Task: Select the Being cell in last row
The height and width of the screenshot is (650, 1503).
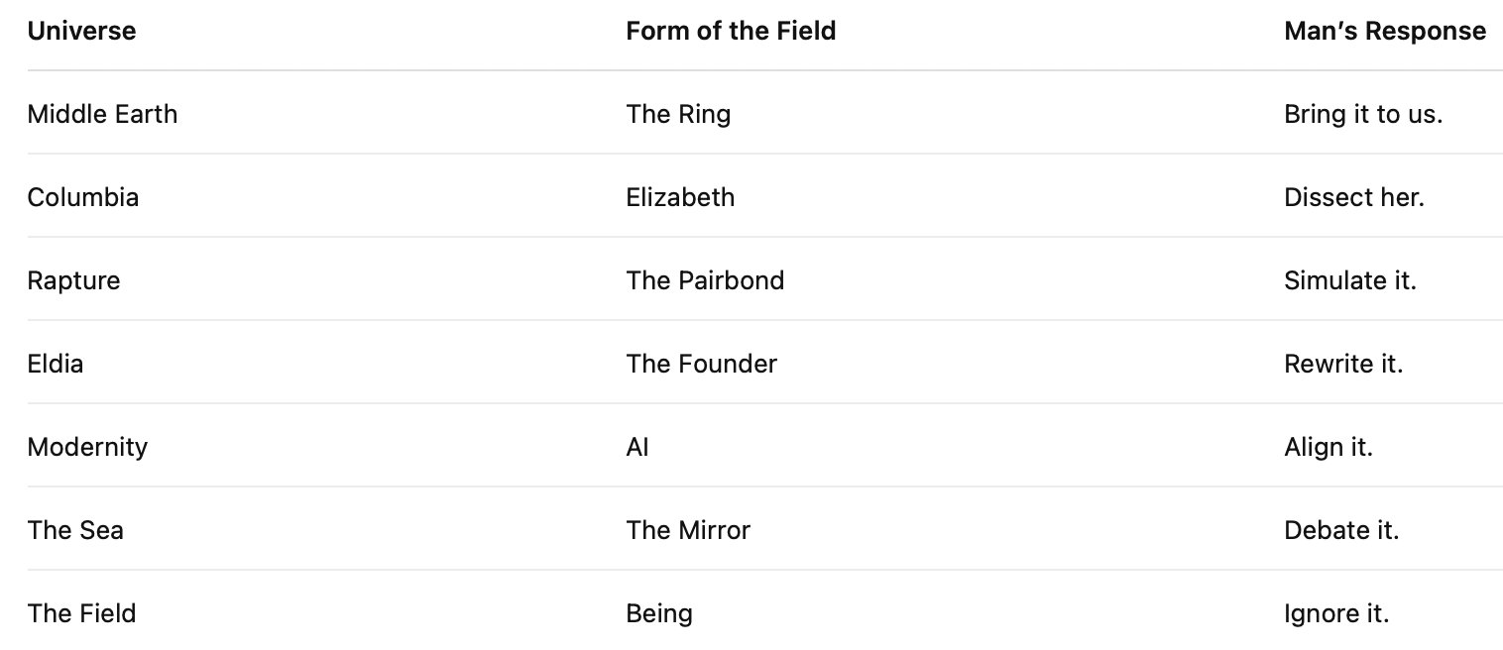Action: [x=659, y=614]
